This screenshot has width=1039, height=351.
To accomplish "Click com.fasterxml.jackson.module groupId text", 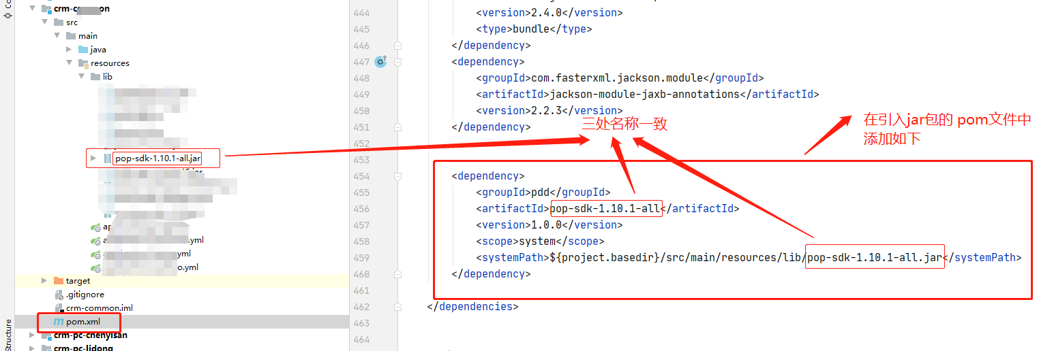I will click(x=617, y=78).
